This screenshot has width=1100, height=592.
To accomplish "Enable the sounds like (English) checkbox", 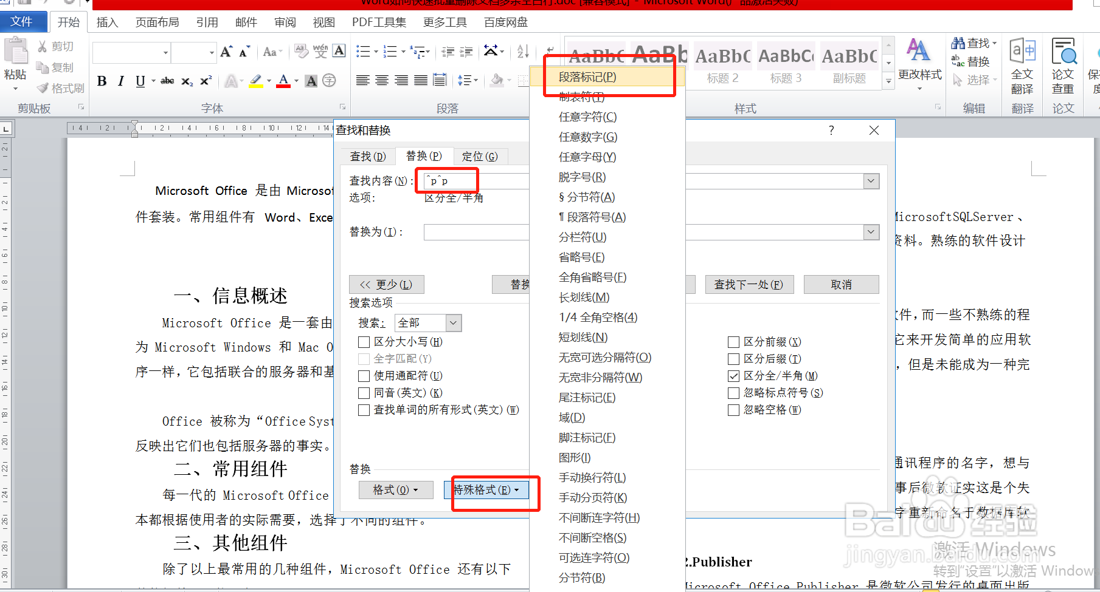I will click(364, 393).
